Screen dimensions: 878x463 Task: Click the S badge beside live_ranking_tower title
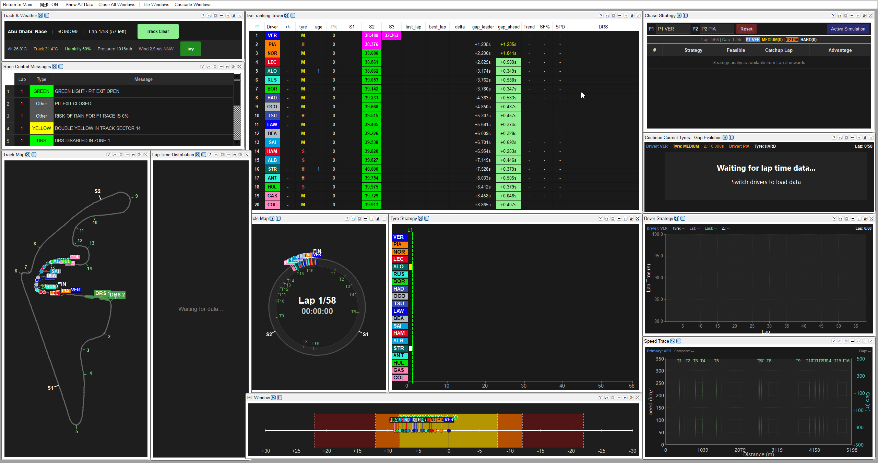287,15
